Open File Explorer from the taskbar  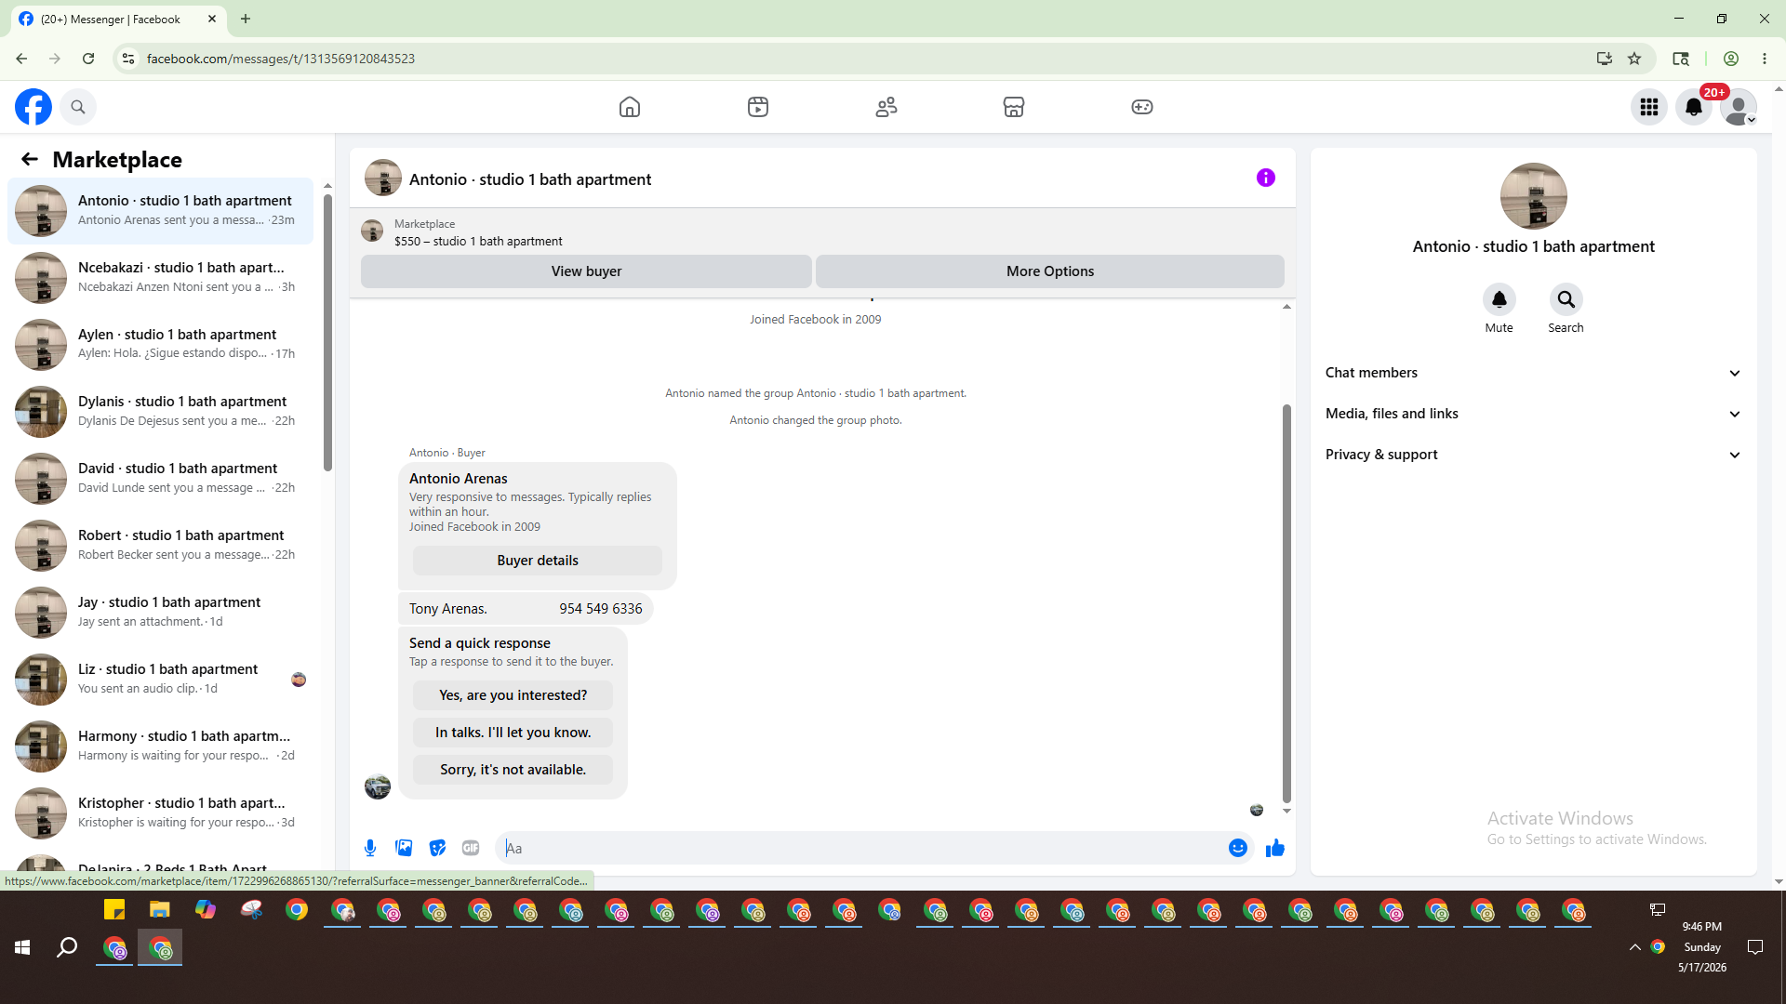(x=160, y=910)
